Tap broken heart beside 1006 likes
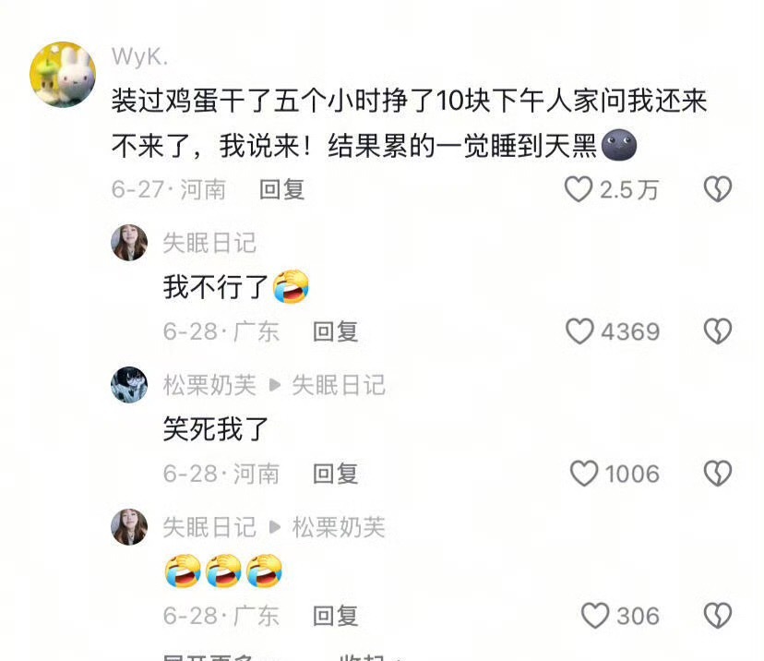The width and height of the screenshot is (764, 661). (x=718, y=474)
